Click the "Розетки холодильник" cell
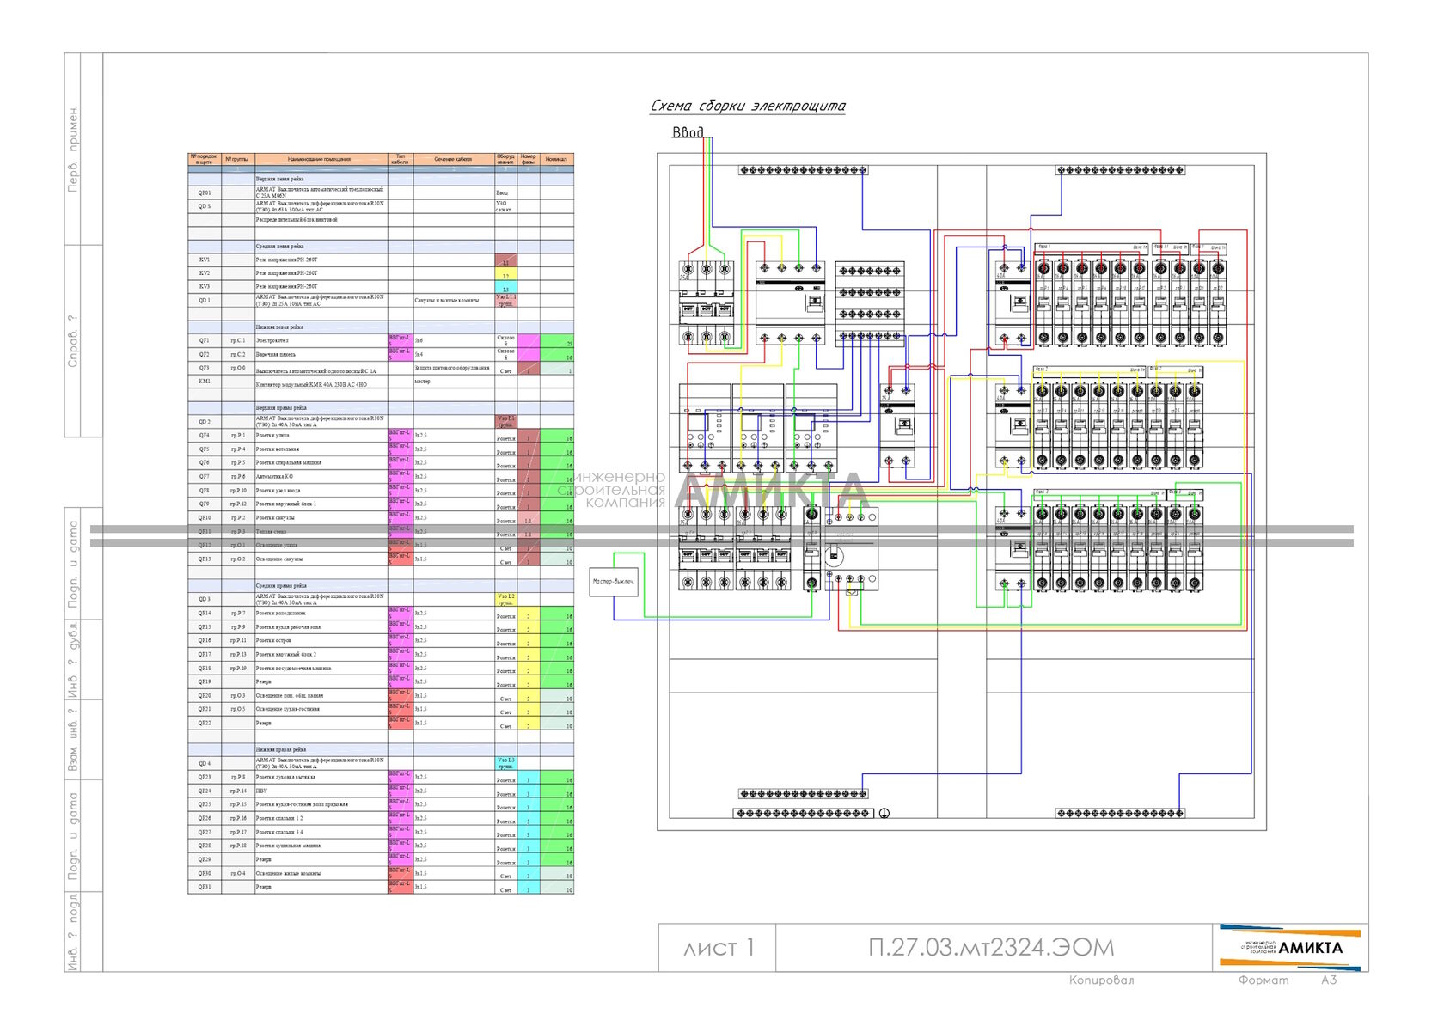Screen dimensions: 1444x1020 pyautogui.click(x=321, y=614)
